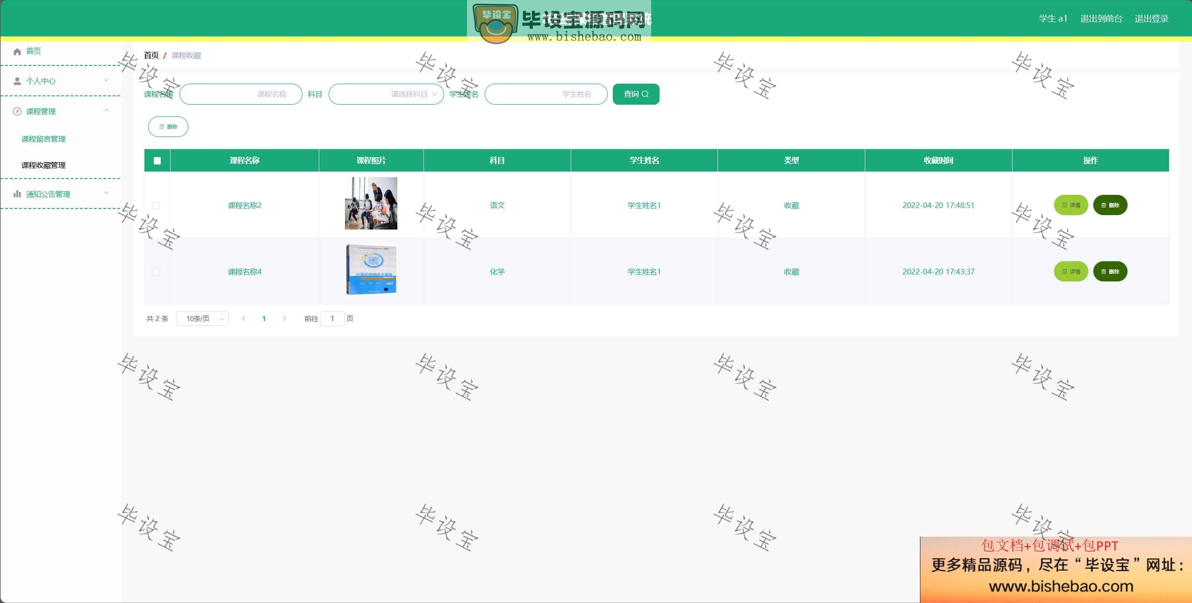The image size is (1192, 603).
Task: Click the 类型 column header
Action: coord(791,160)
